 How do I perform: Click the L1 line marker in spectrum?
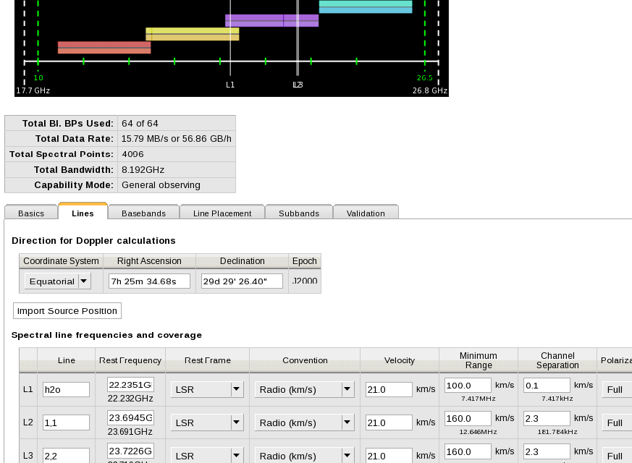tap(230, 43)
